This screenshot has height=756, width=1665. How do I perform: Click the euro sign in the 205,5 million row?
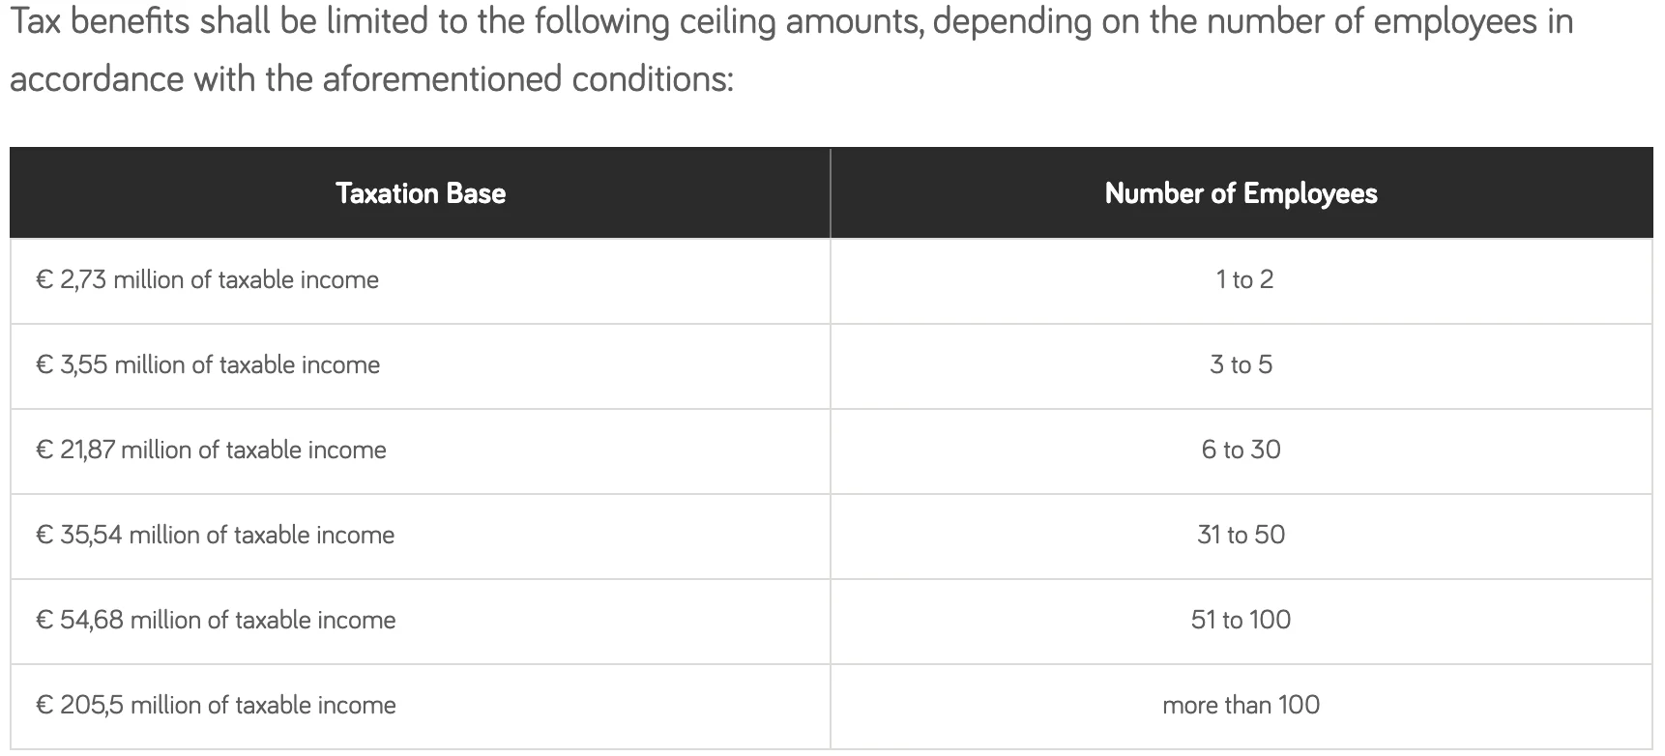44,706
